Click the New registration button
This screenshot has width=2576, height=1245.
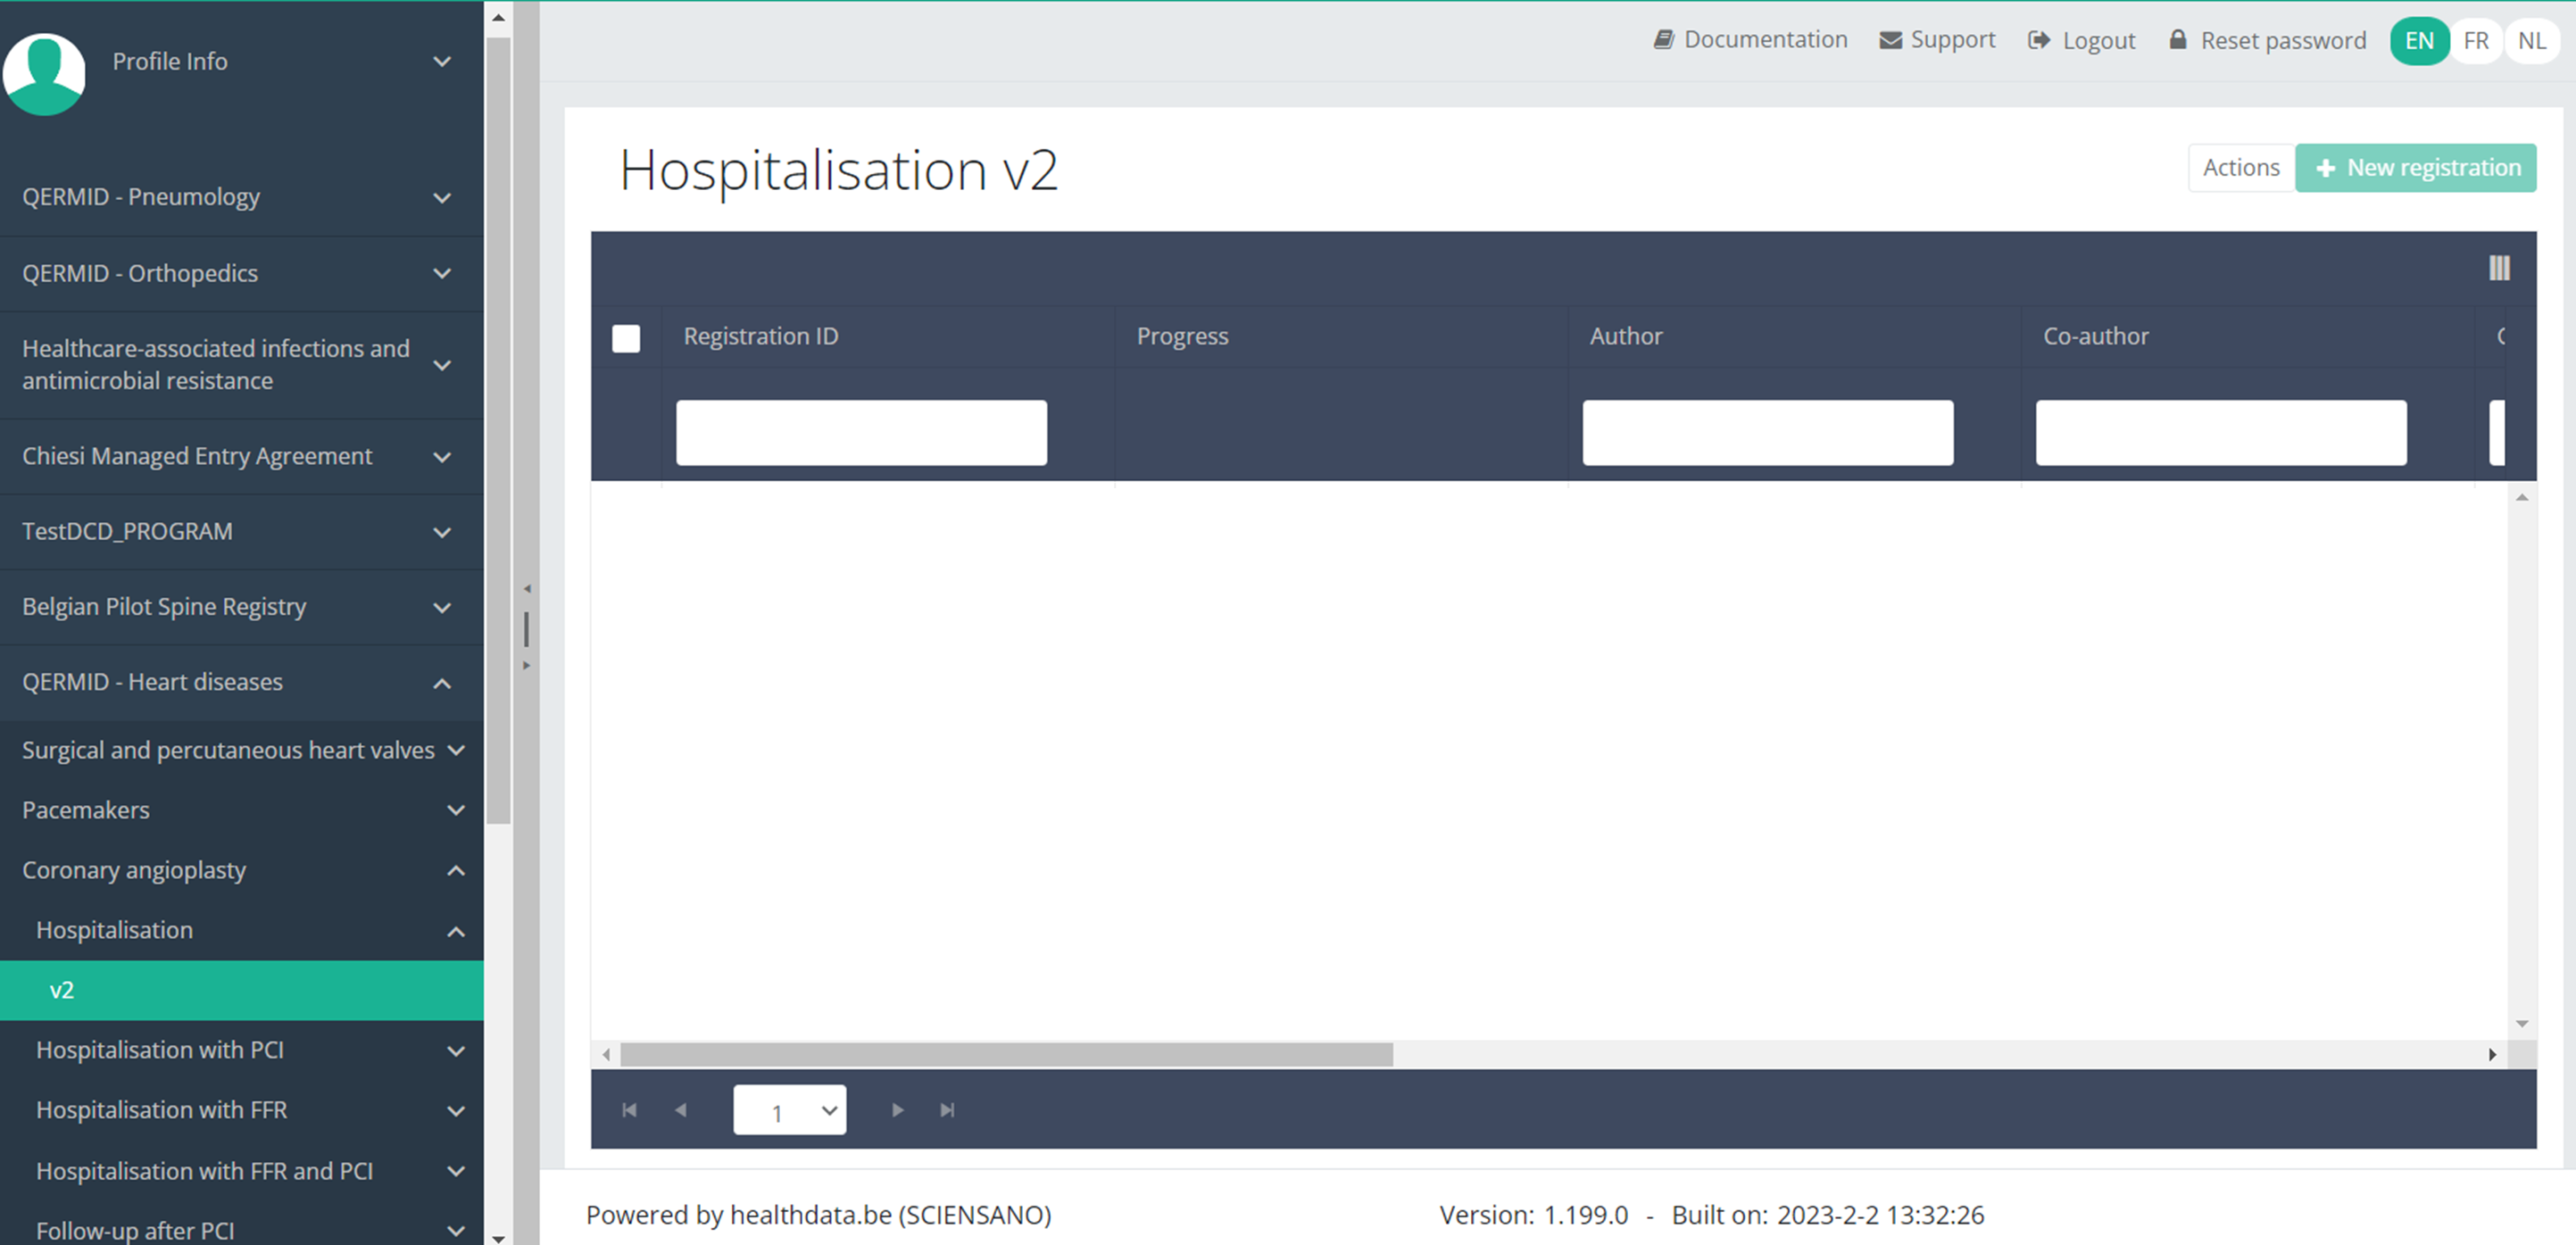point(2415,168)
